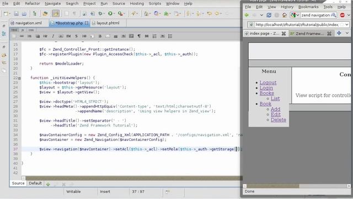The width and height of the screenshot is (353, 199).
Task: Click the Bold B icon in the HTML toolbar
Action: (x=100, y=36)
